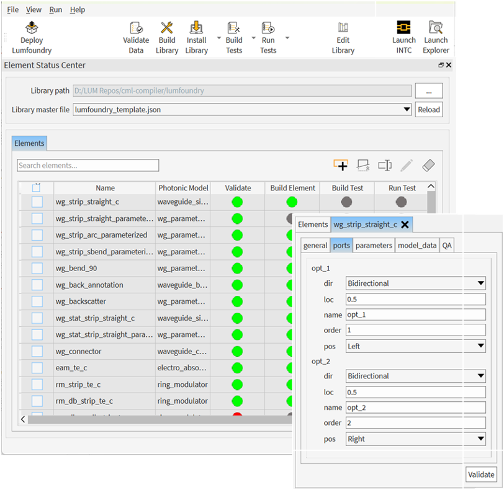Click the Build Library icon

coord(167,28)
